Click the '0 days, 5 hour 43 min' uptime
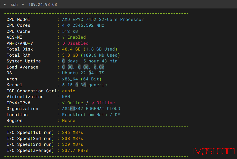This screenshot has width=237, height=159. (90, 61)
